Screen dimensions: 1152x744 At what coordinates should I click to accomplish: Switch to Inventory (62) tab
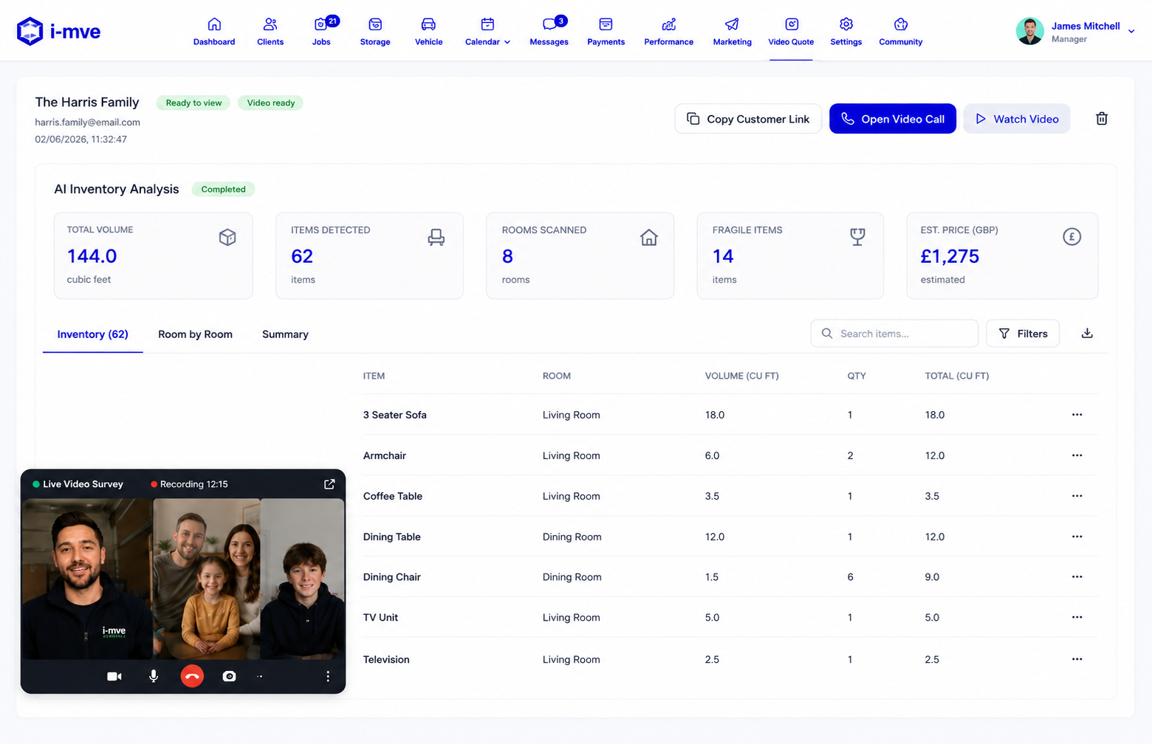point(92,334)
